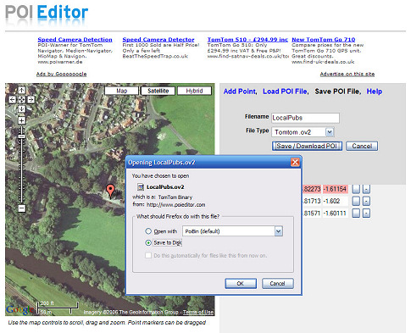Click the map zoom slider handle
411x333 pixels.
pos(21,136)
